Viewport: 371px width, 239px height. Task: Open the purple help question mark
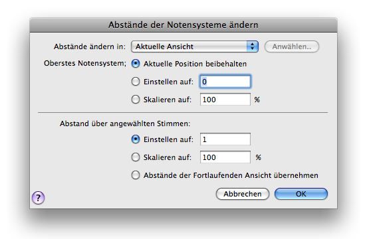point(39,197)
